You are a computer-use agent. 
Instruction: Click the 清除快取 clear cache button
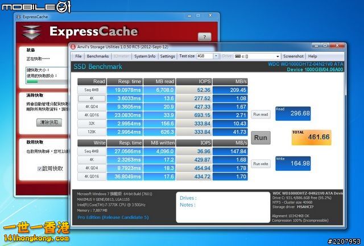tap(48, 122)
